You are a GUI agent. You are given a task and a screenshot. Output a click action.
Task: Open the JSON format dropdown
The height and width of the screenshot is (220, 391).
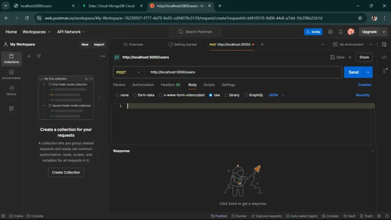[x=276, y=95]
